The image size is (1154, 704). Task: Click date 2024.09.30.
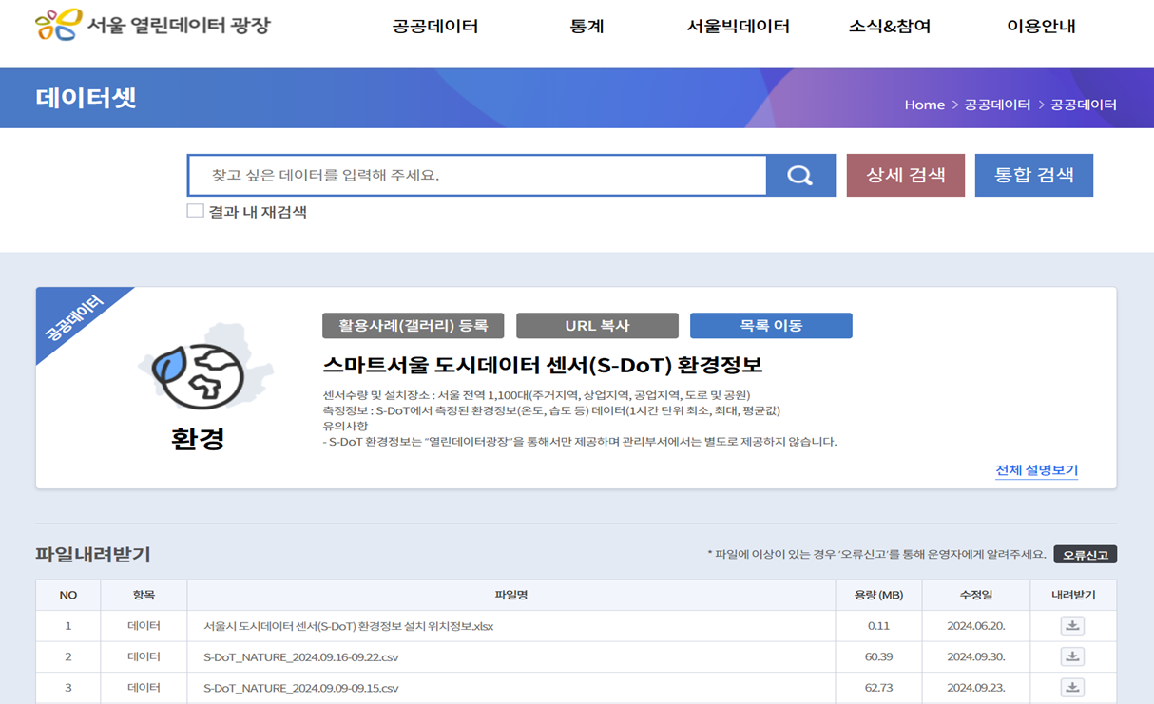click(x=976, y=656)
